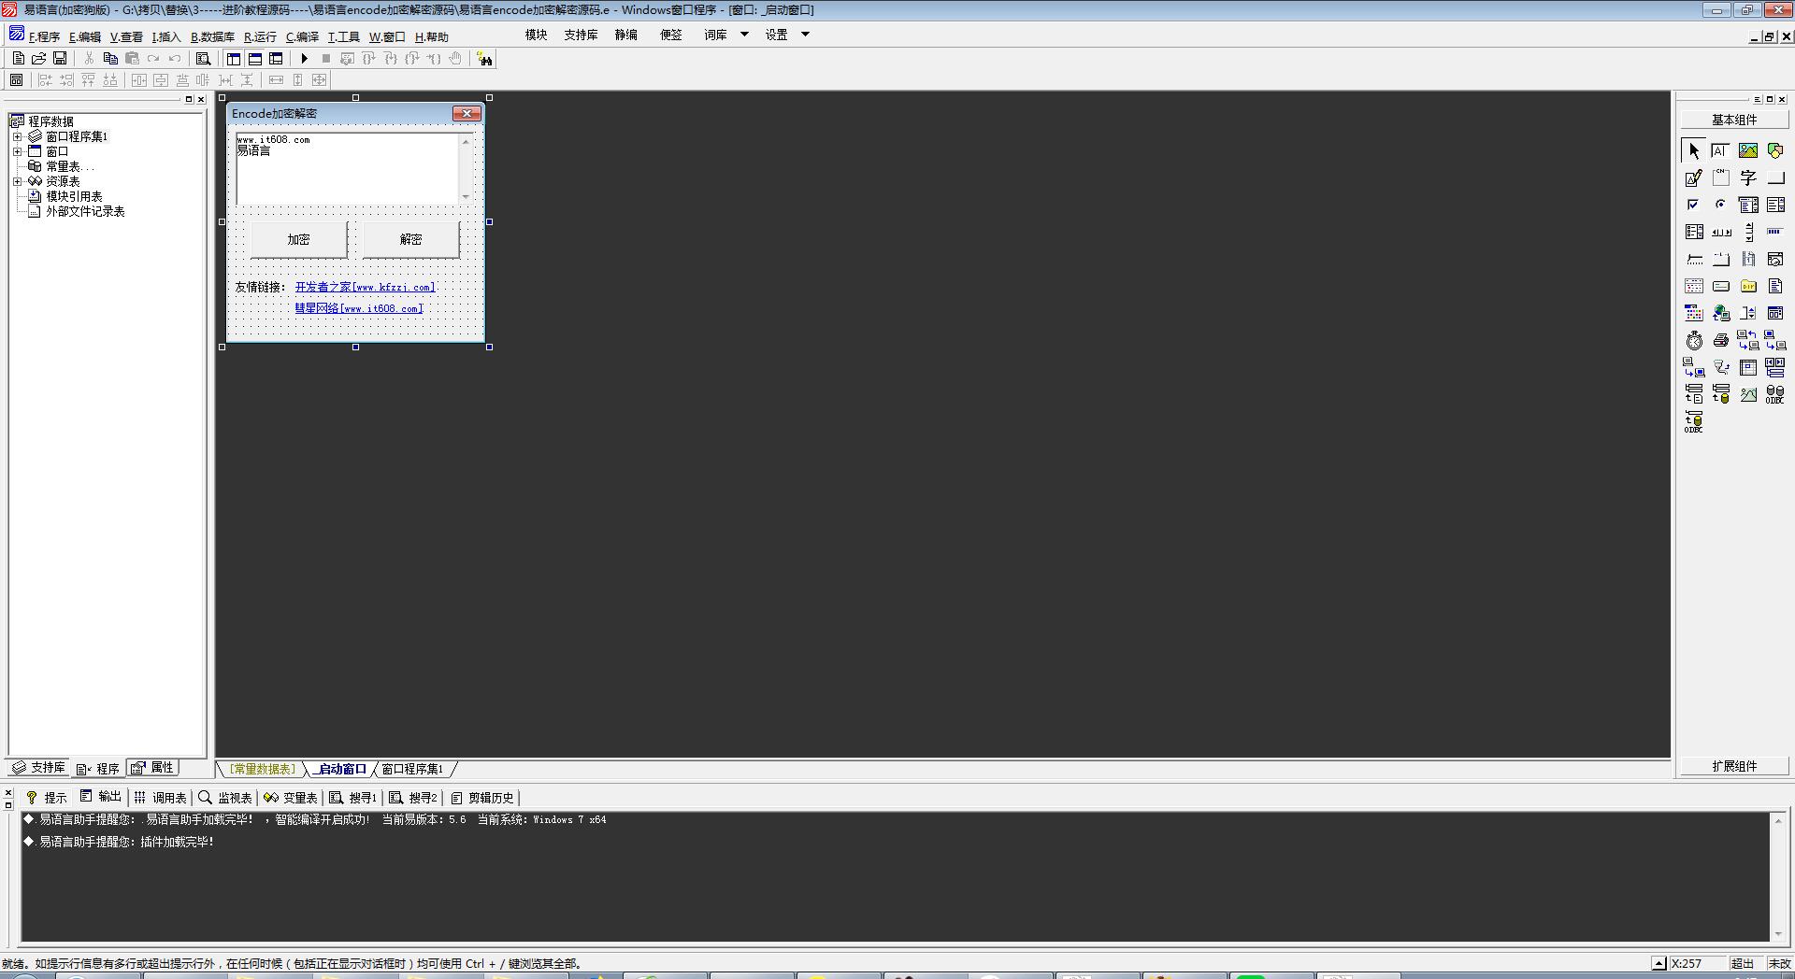
Task: Close the bottom output panel
Action: (x=8, y=793)
